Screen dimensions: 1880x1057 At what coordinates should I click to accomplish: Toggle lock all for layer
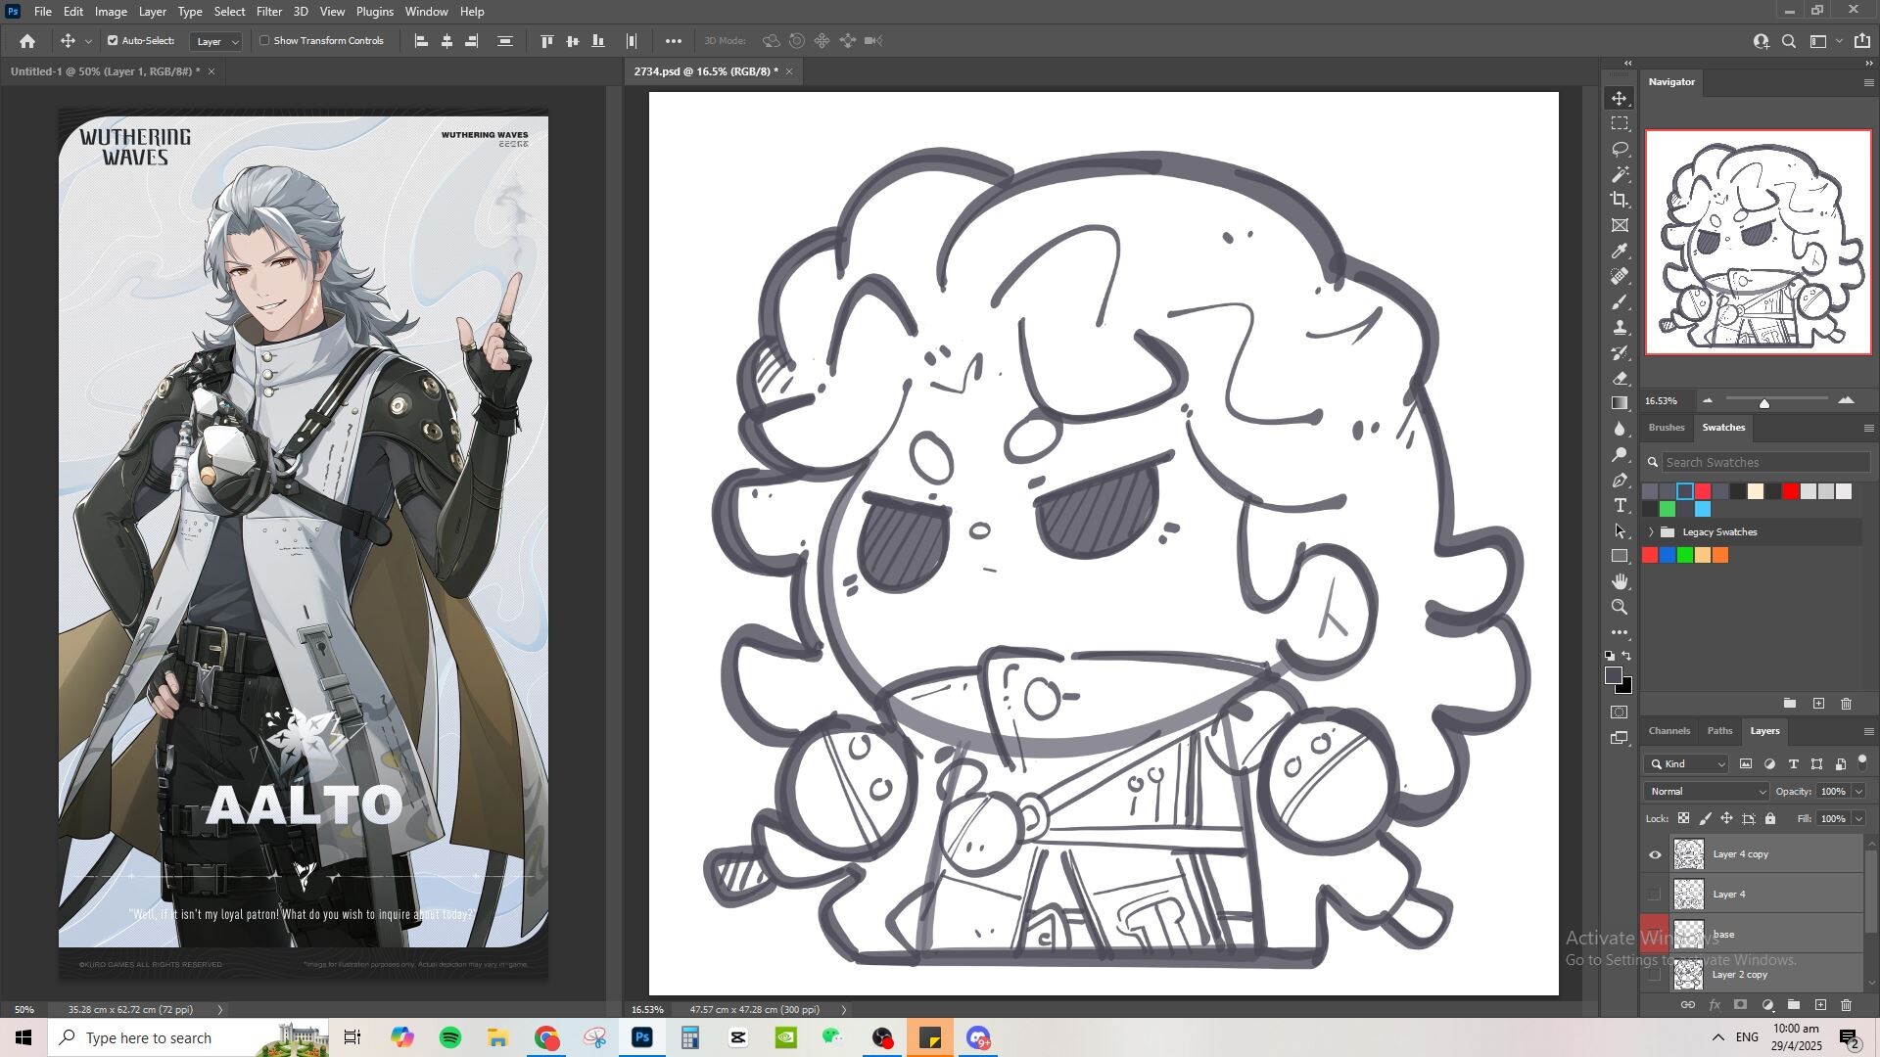[x=1770, y=819]
